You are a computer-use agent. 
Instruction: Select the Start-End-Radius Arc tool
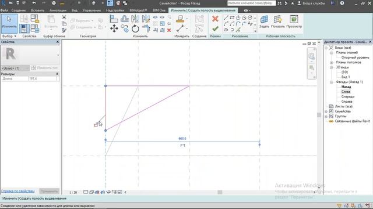226,24
